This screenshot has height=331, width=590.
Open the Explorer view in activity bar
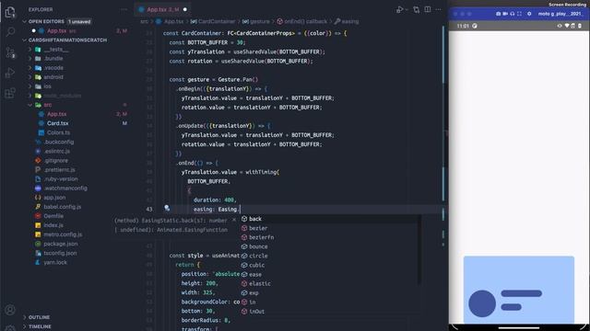pos(10,12)
